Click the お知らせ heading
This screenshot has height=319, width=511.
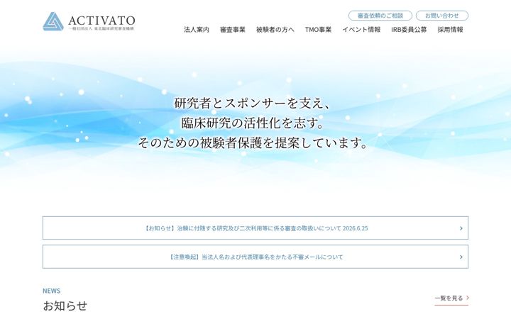[65, 306]
